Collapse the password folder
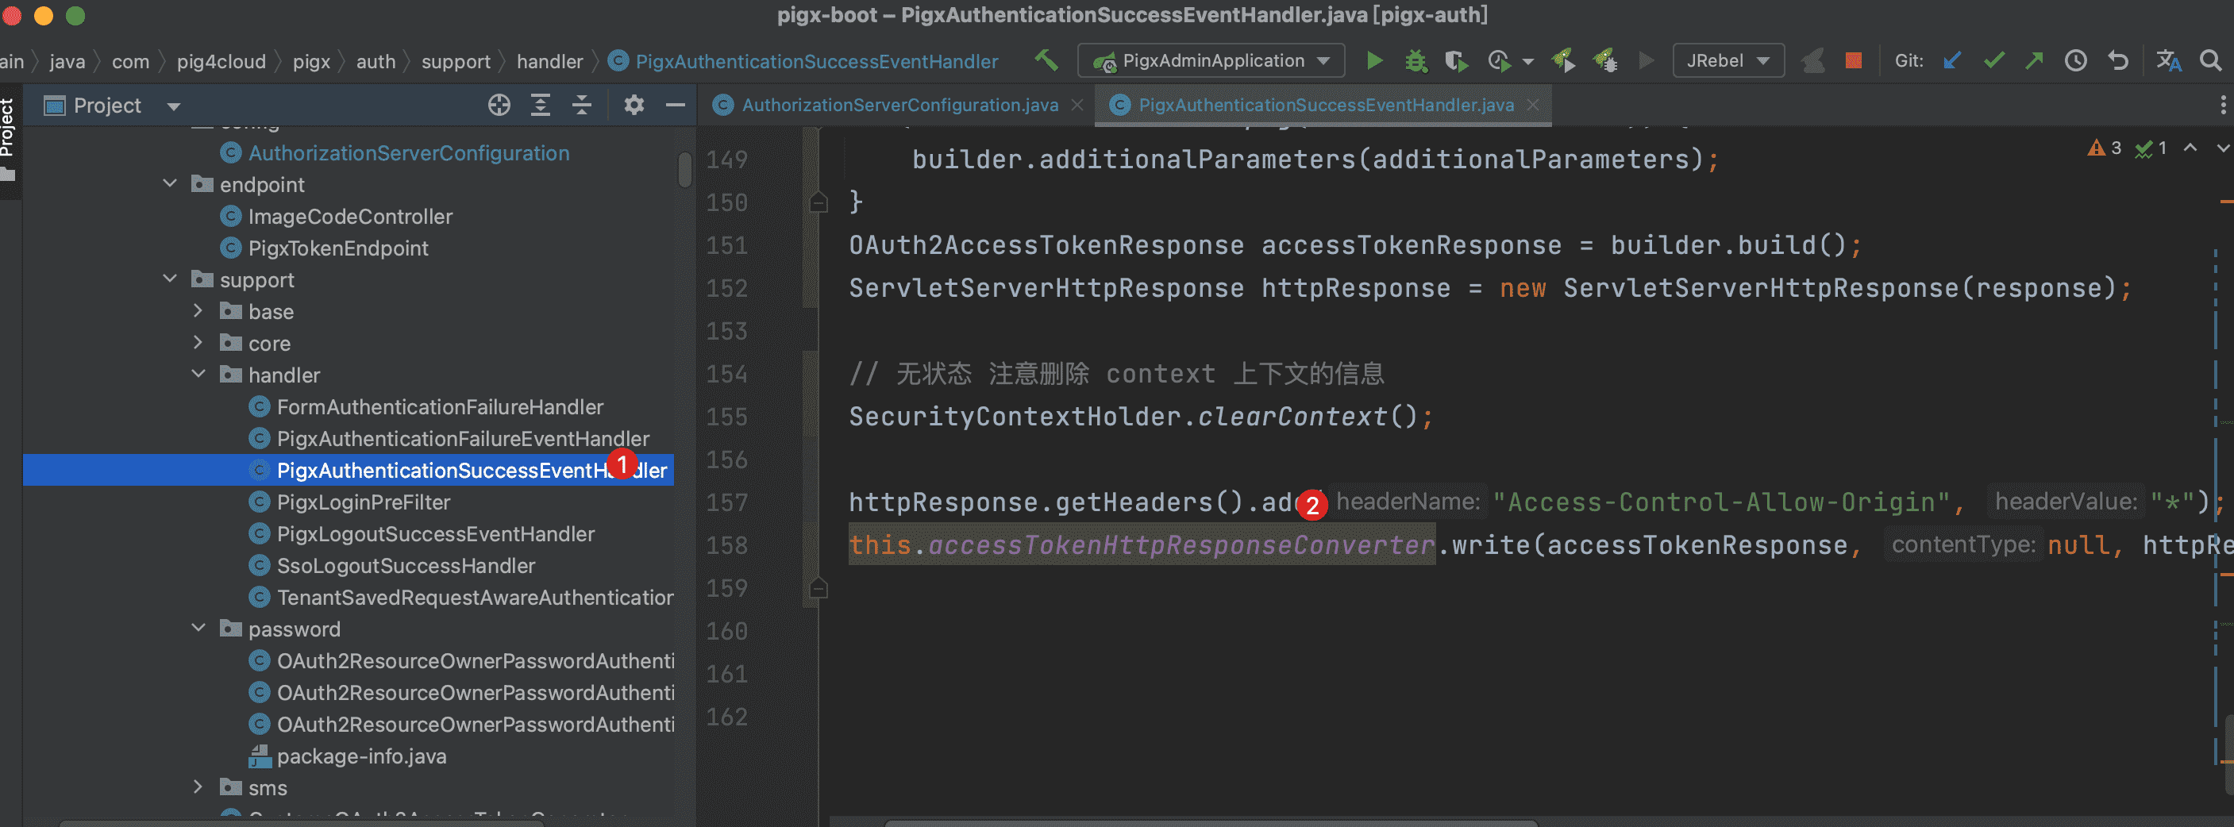2234x827 pixels. [x=198, y=629]
